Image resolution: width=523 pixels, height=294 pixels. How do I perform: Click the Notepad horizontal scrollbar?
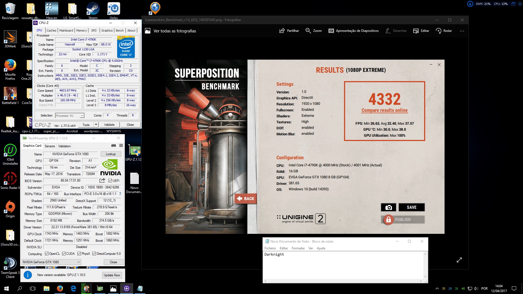[343, 281]
